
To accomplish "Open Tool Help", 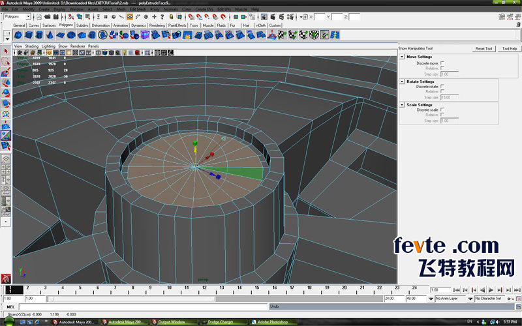I will 510,48.
